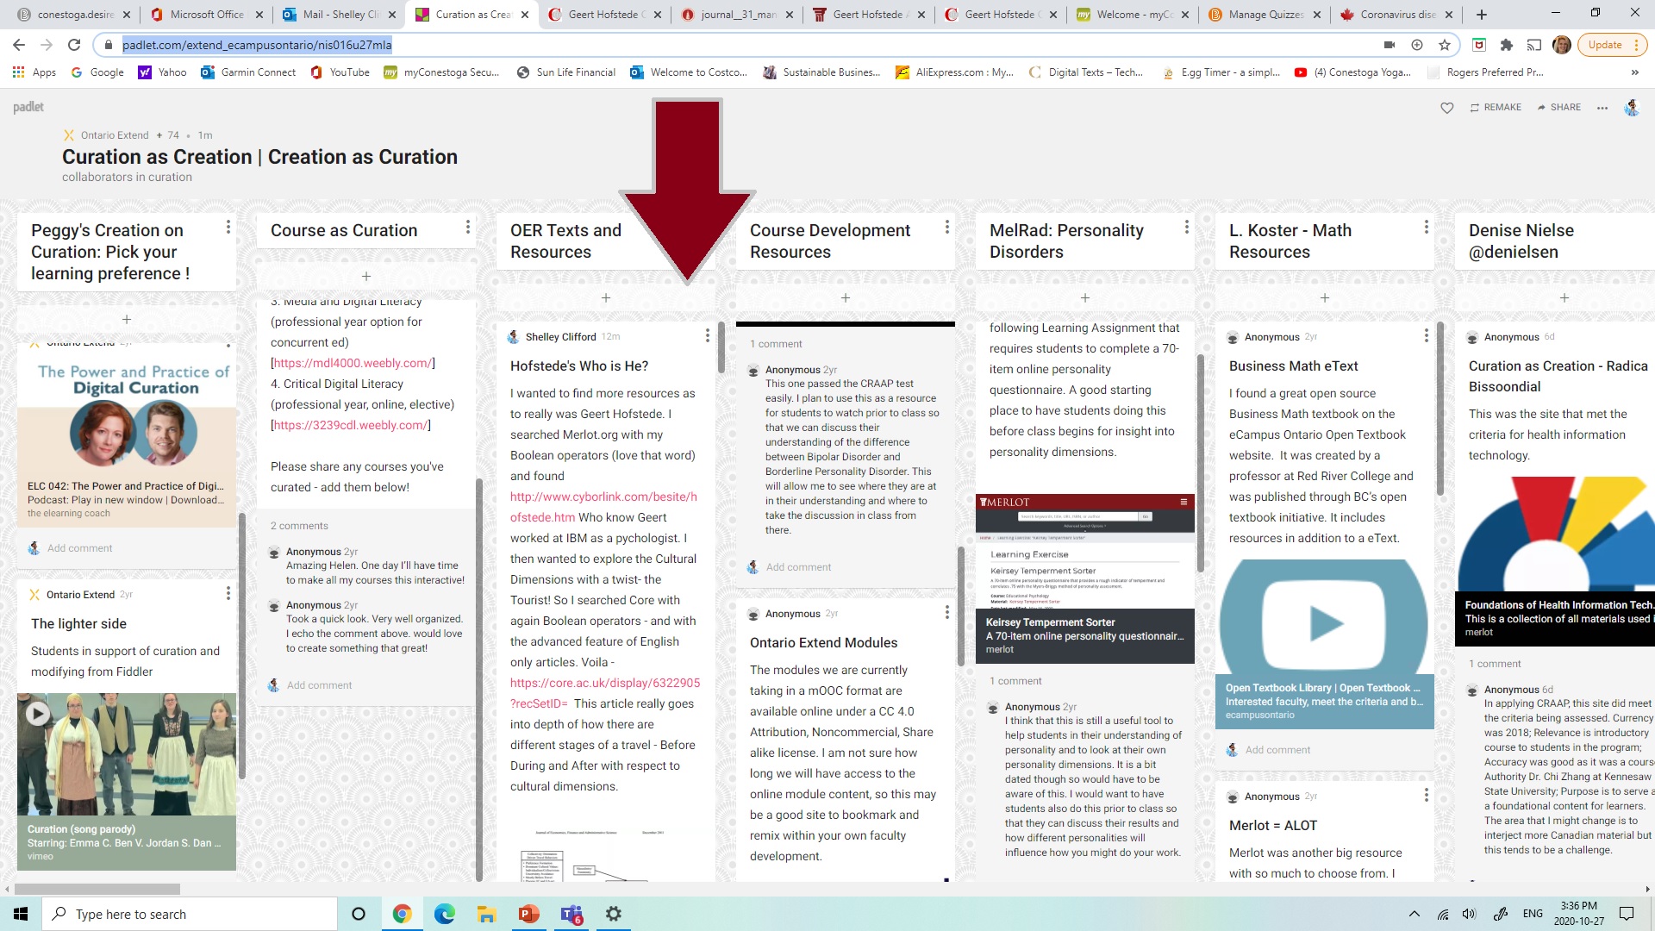Image resolution: width=1655 pixels, height=931 pixels.
Task: Open File Explorer from the taskbar
Action: click(x=486, y=914)
